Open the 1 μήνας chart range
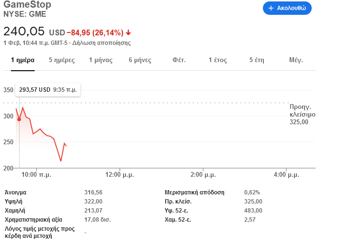339x246 pixels. click(101, 60)
